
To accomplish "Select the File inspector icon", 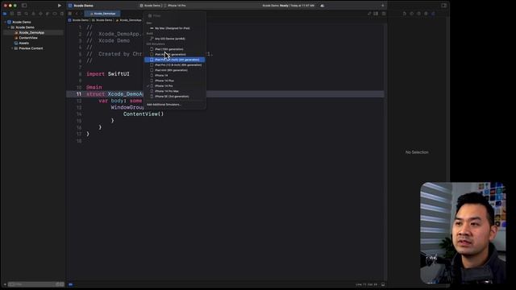I will pyautogui.click(x=405, y=14).
